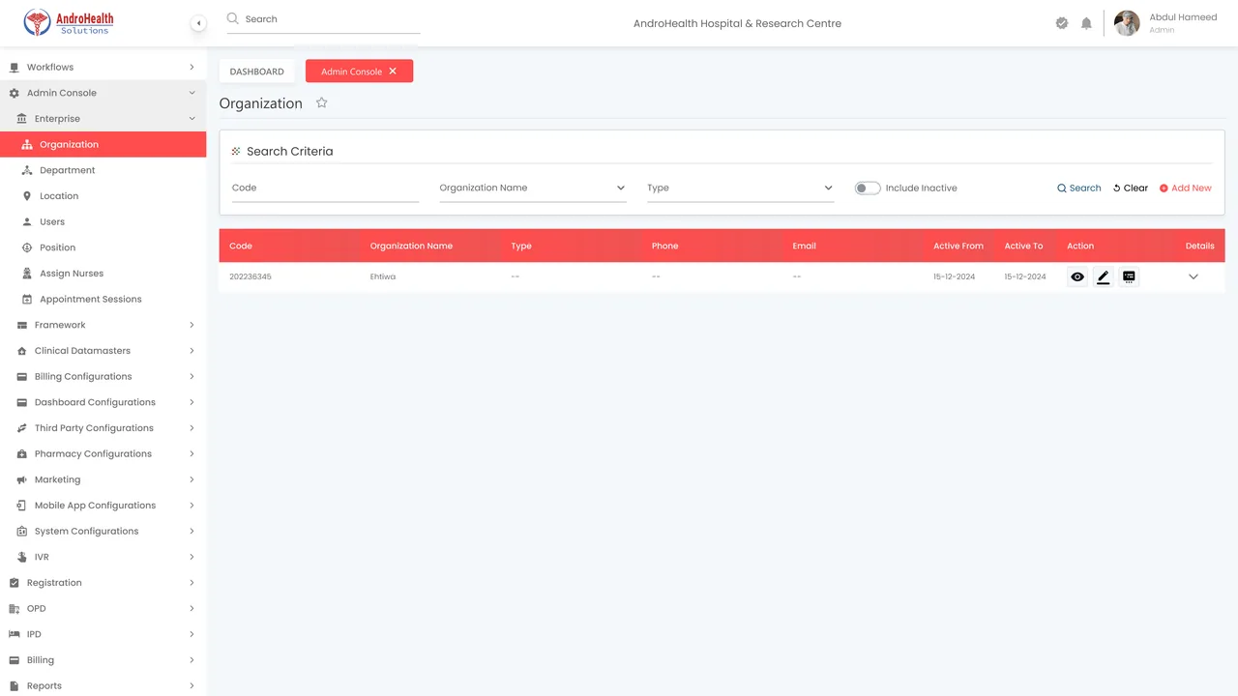Click the Code column header
Screen dimensions: 1238x696
pos(241,246)
